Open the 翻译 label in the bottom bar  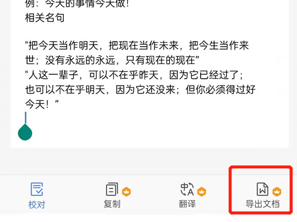tap(187, 204)
